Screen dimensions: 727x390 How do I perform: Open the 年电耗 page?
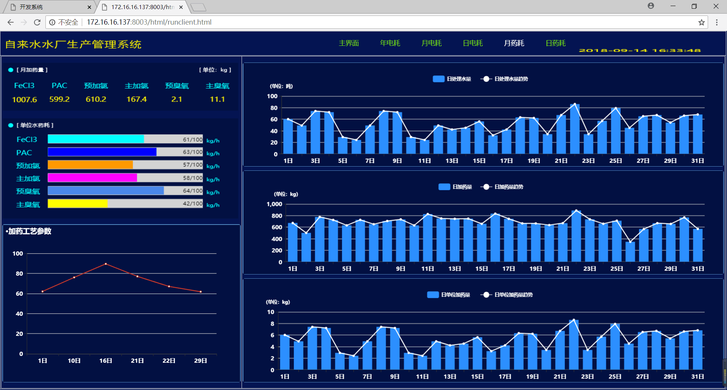[390, 43]
